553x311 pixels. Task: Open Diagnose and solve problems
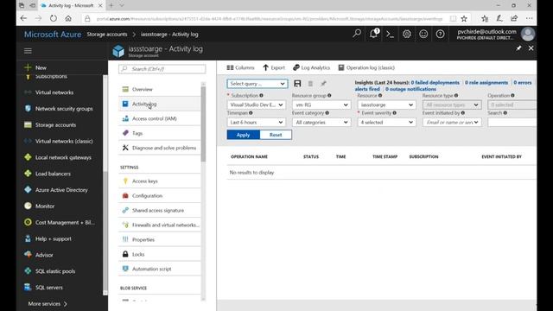160,148
